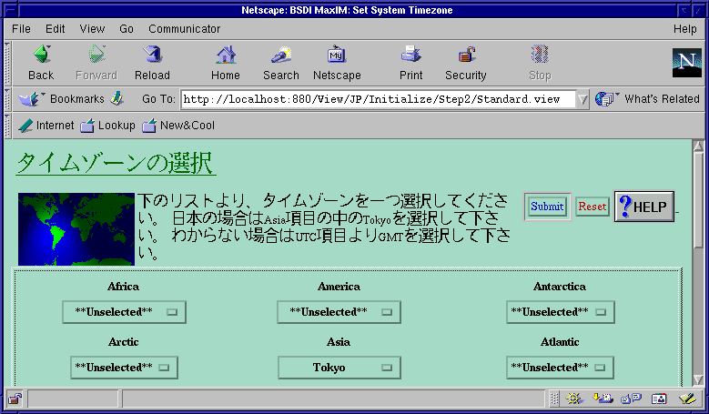The height and width of the screenshot is (414, 709).
Task: Go back with the Back toolbar icon
Action: (x=42, y=55)
